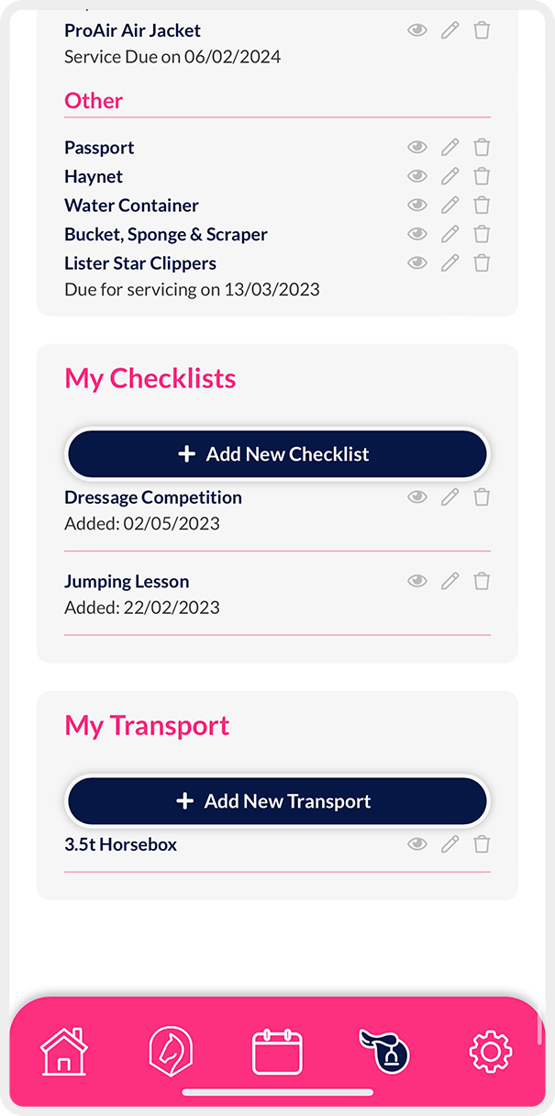Edit the Dressage Competition checklist
The height and width of the screenshot is (1116, 555).
(450, 497)
